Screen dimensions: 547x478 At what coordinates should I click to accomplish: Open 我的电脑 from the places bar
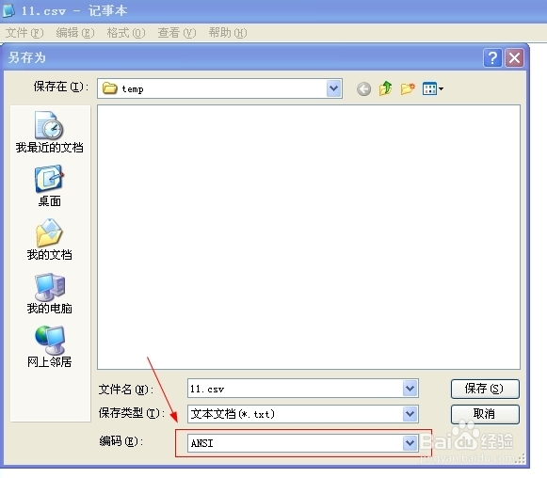pyautogui.click(x=49, y=294)
